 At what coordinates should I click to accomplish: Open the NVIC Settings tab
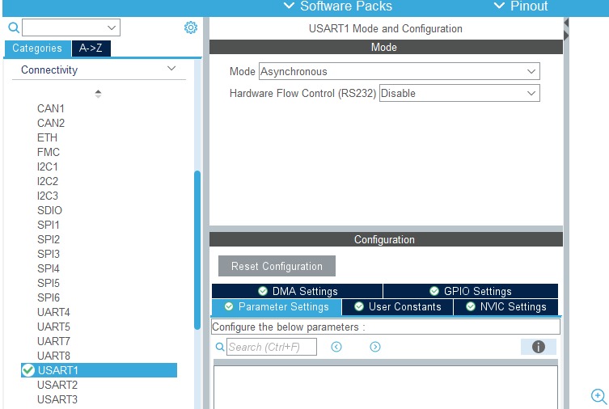[x=505, y=306]
